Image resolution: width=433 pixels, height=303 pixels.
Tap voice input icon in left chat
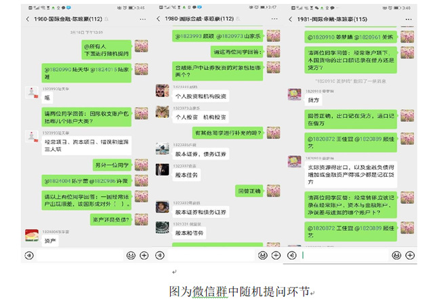29,256
